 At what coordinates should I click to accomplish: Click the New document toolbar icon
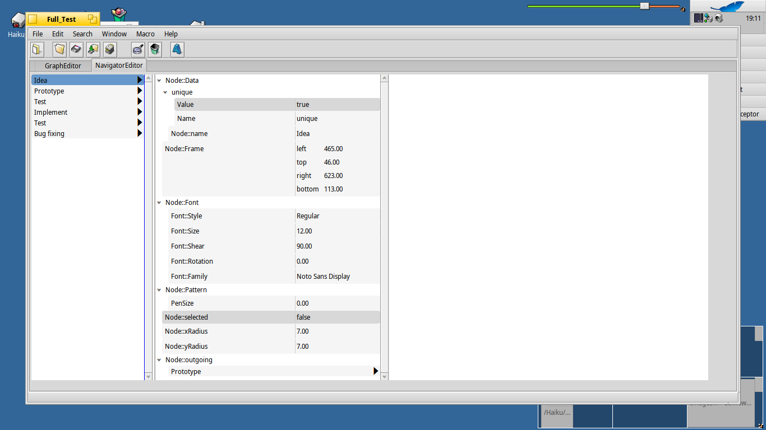[37, 49]
